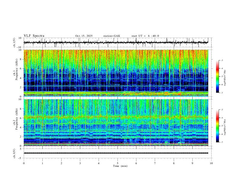Click the "-7" tick on ch.2 color bar
238x183 pixels.
click(x=221, y=142)
